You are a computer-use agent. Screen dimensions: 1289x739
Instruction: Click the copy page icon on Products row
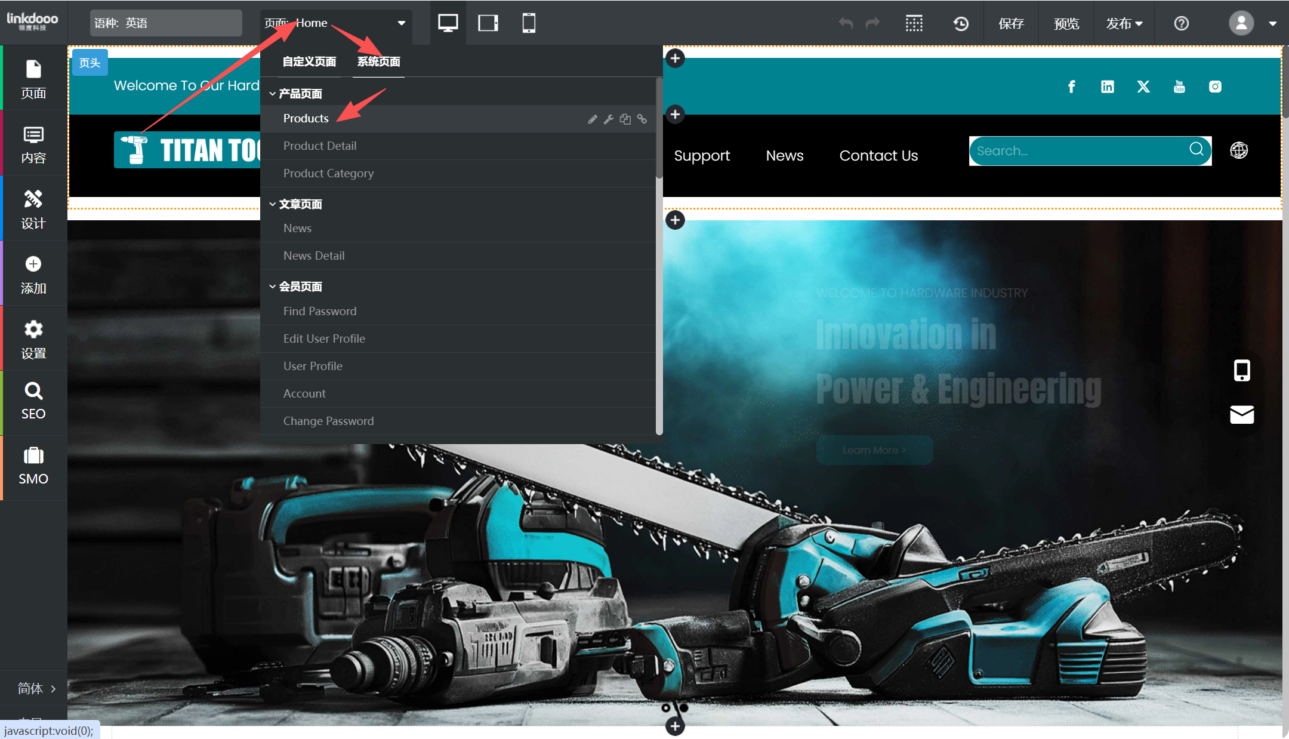click(x=625, y=119)
